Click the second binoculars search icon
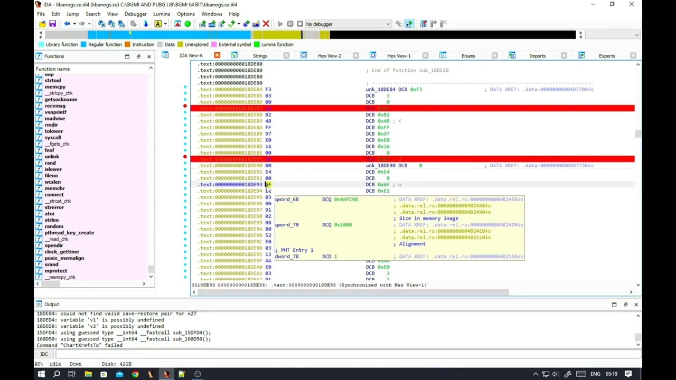The image size is (676, 380). point(111,24)
